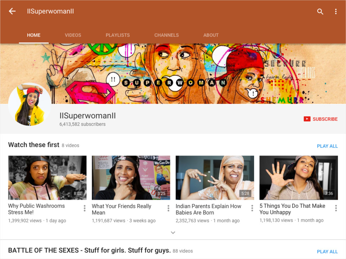Viewport: 346px width, 259px height.
Task: Select the HOME tab
Action: click(34, 35)
